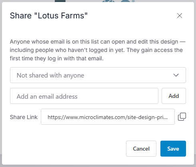
Task: Close the Share "Lotus Farms" dialog with the X
Action: 180,16
